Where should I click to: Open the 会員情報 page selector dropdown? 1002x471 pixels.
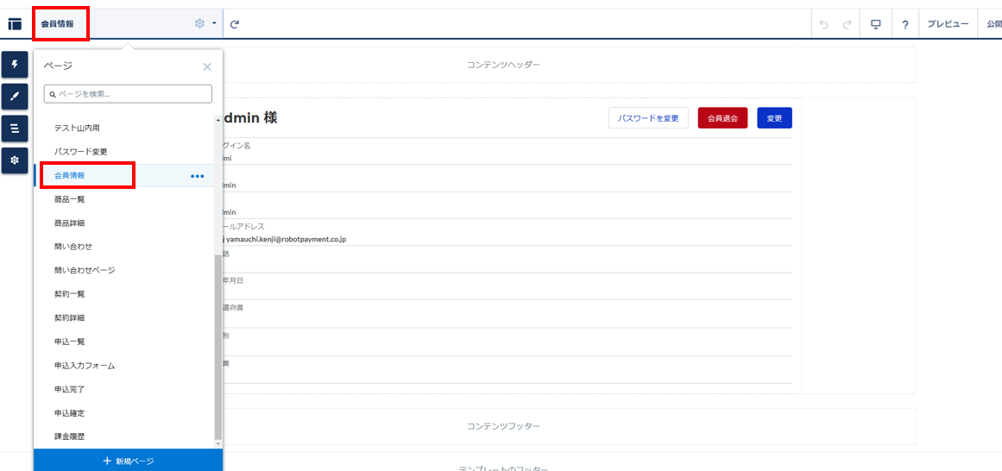coord(58,24)
